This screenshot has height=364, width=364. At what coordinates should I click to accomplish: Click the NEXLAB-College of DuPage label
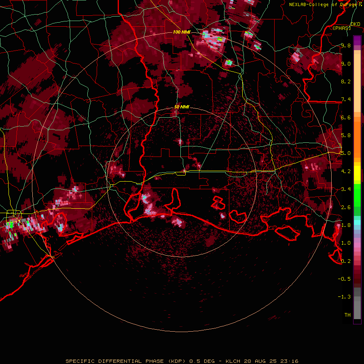click(324, 4)
